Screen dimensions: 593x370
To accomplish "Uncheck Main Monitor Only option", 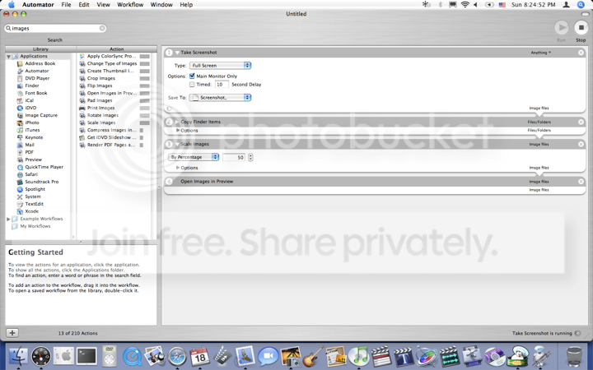I will [x=192, y=76].
